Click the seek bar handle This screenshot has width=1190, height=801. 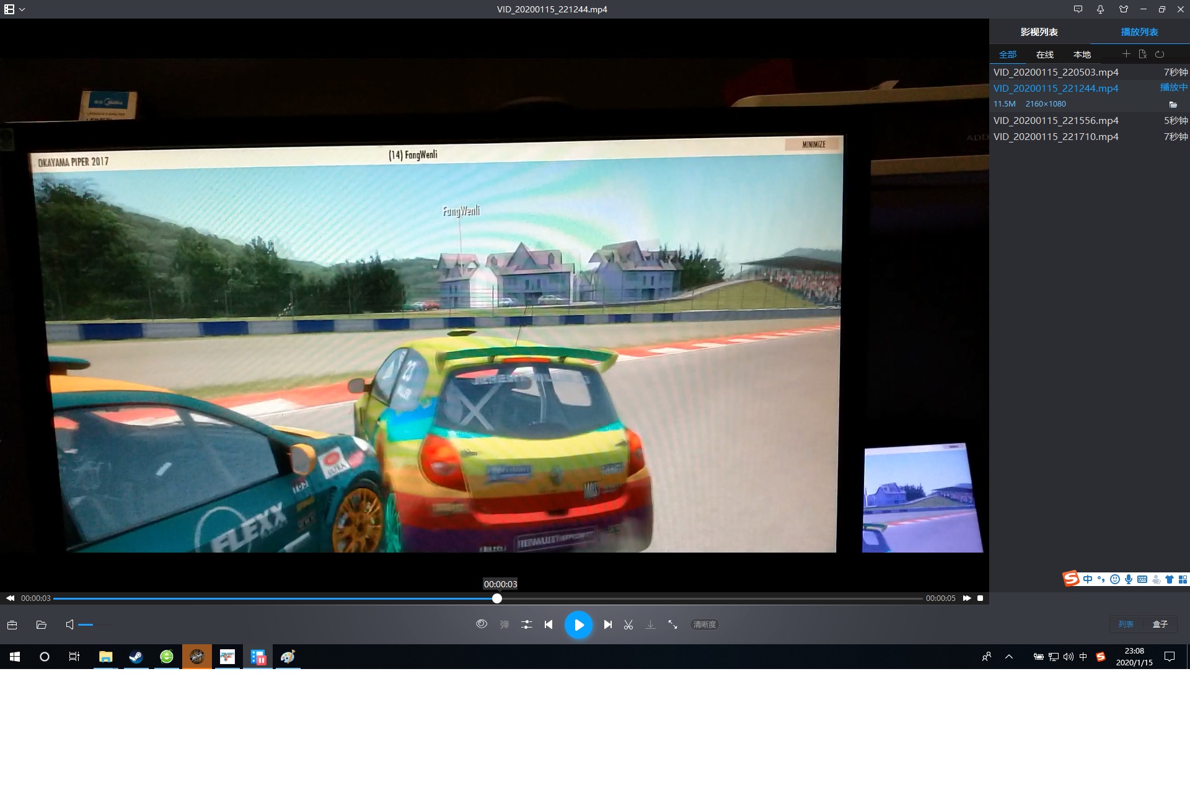click(x=497, y=598)
